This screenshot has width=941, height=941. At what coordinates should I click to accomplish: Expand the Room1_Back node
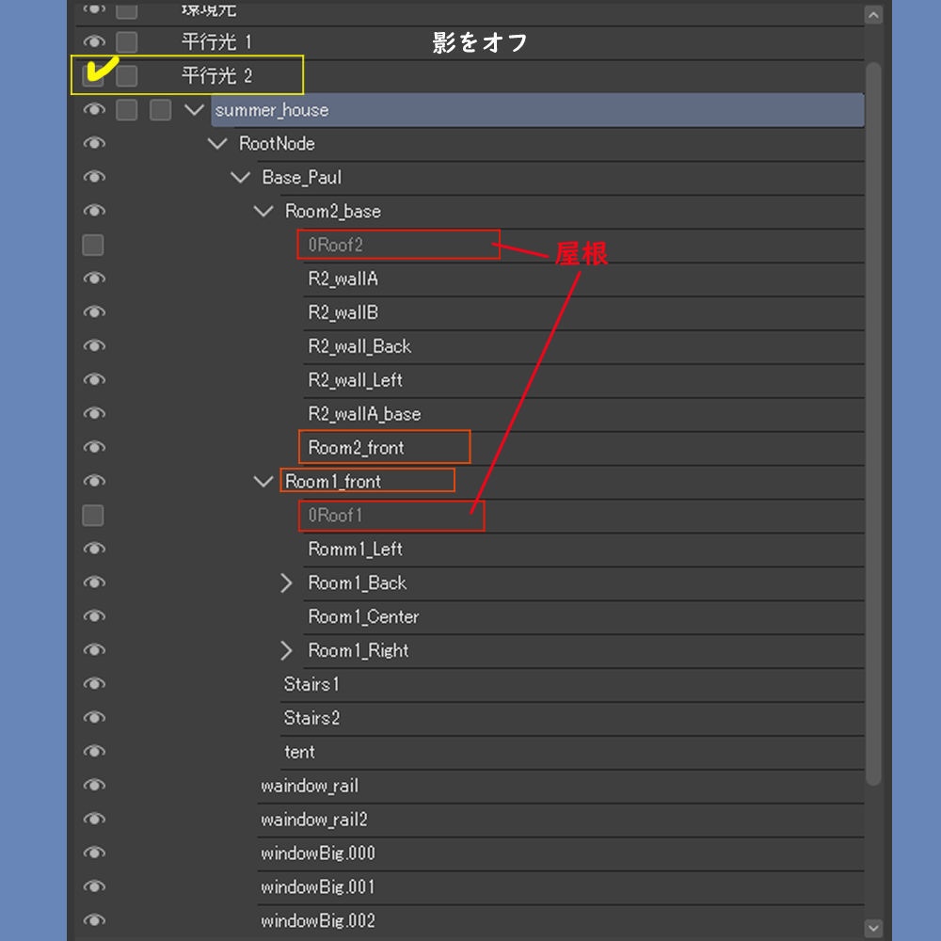click(x=287, y=582)
